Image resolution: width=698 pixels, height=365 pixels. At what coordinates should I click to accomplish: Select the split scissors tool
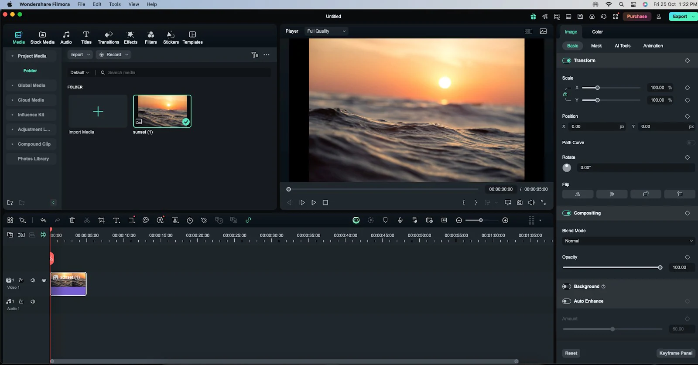click(x=87, y=220)
